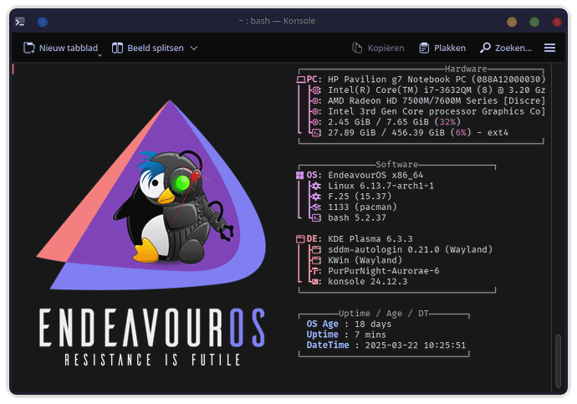Click the DateTime value 2025-03-22 10:25:51

click(x=415, y=345)
